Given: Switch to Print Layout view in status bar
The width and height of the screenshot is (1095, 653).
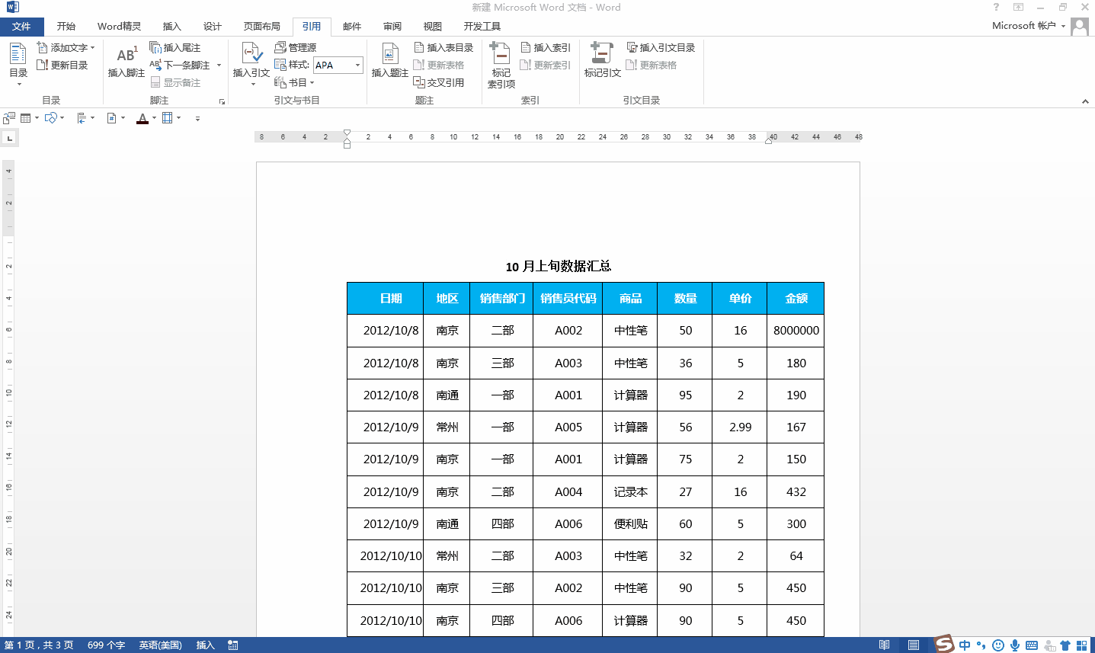Looking at the screenshot, I should [x=914, y=645].
